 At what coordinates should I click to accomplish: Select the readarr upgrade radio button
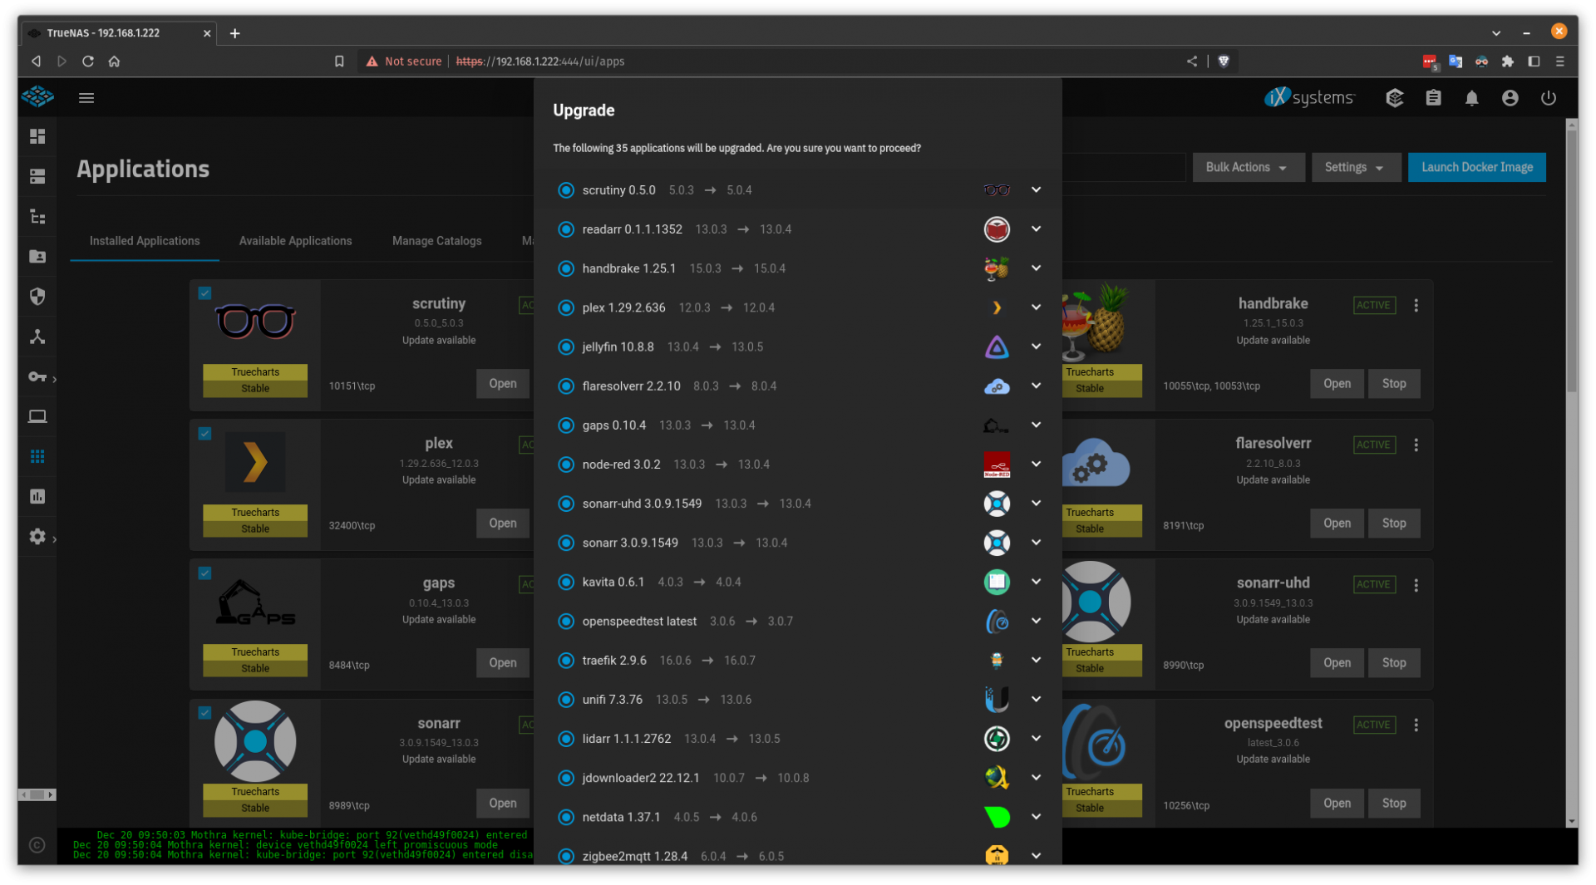(x=566, y=229)
